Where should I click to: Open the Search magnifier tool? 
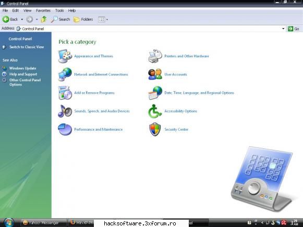pos(60,19)
